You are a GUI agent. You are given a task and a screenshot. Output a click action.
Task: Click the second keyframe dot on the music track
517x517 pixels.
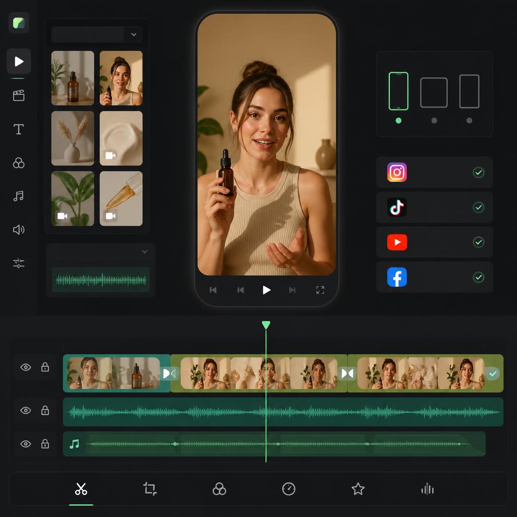point(278,444)
